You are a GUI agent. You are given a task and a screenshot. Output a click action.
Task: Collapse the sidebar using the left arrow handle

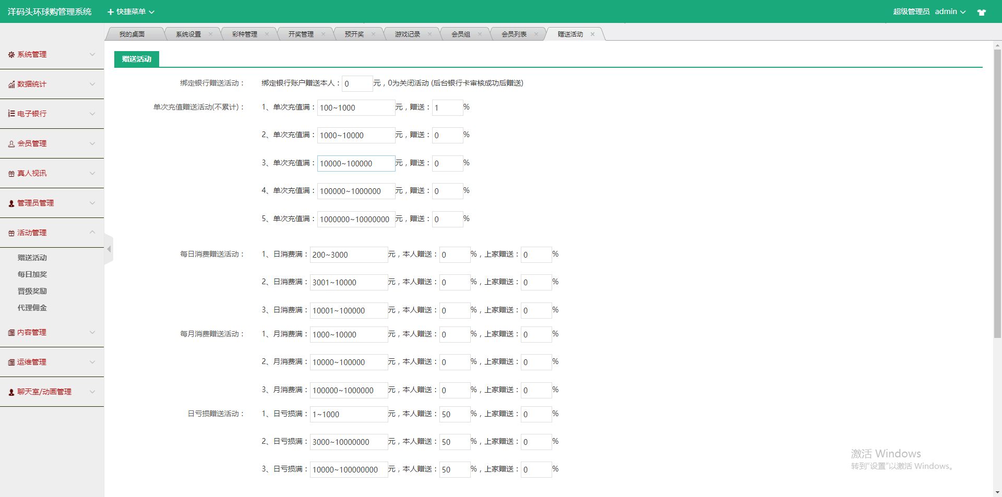click(x=109, y=249)
